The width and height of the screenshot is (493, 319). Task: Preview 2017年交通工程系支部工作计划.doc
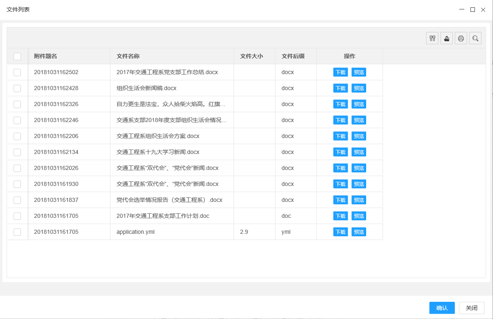(x=359, y=216)
